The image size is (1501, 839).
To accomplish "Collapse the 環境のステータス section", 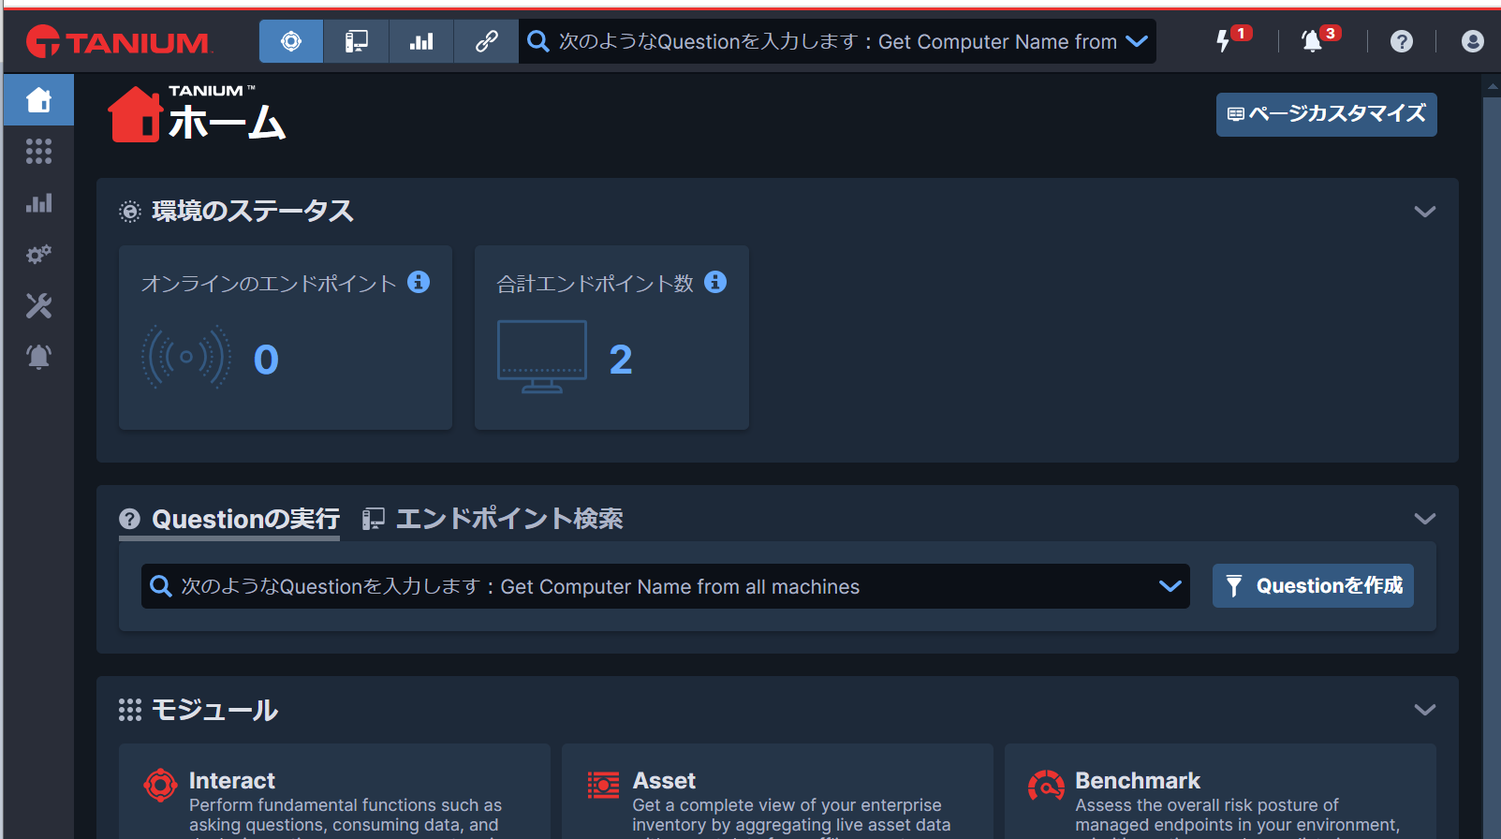I will 1424,212.
